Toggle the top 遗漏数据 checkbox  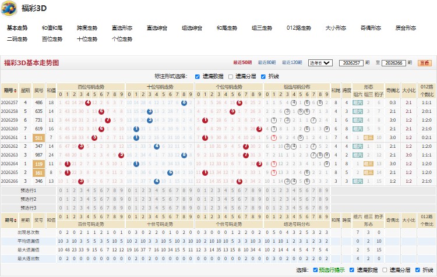point(198,77)
